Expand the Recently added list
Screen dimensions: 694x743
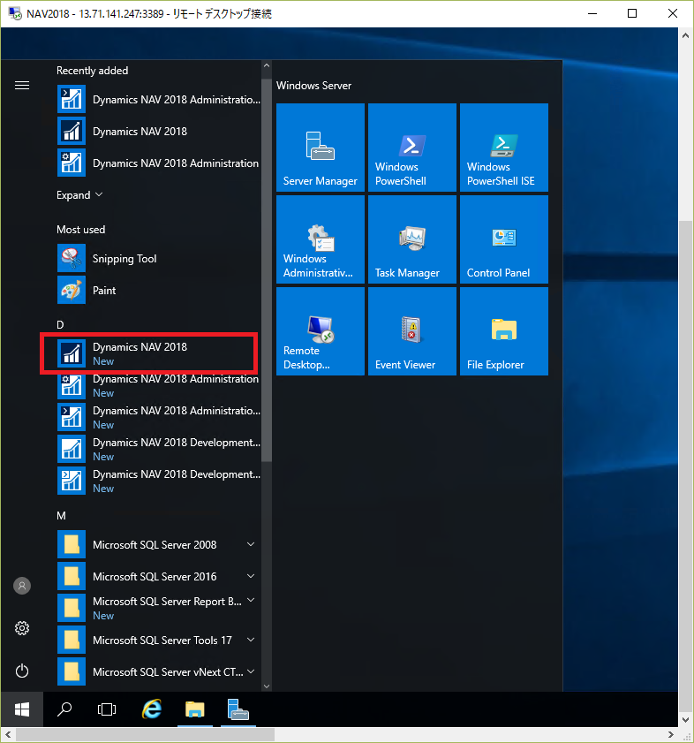pyautogui.click(x=79, y=195)
